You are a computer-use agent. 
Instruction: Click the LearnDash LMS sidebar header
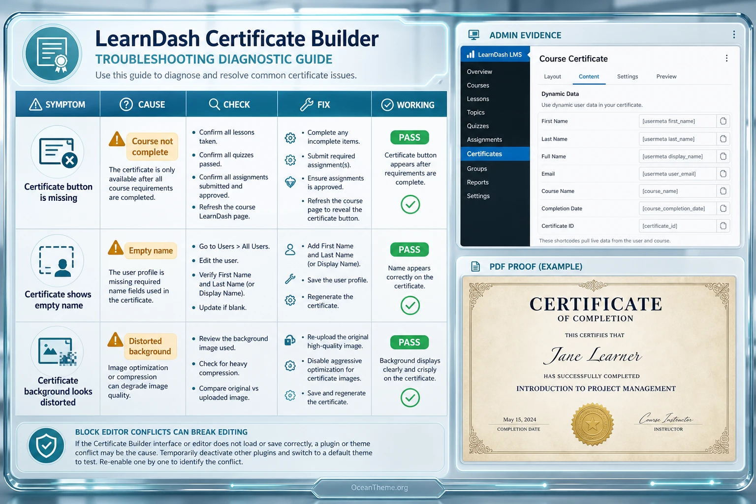(x=495, y=54)
